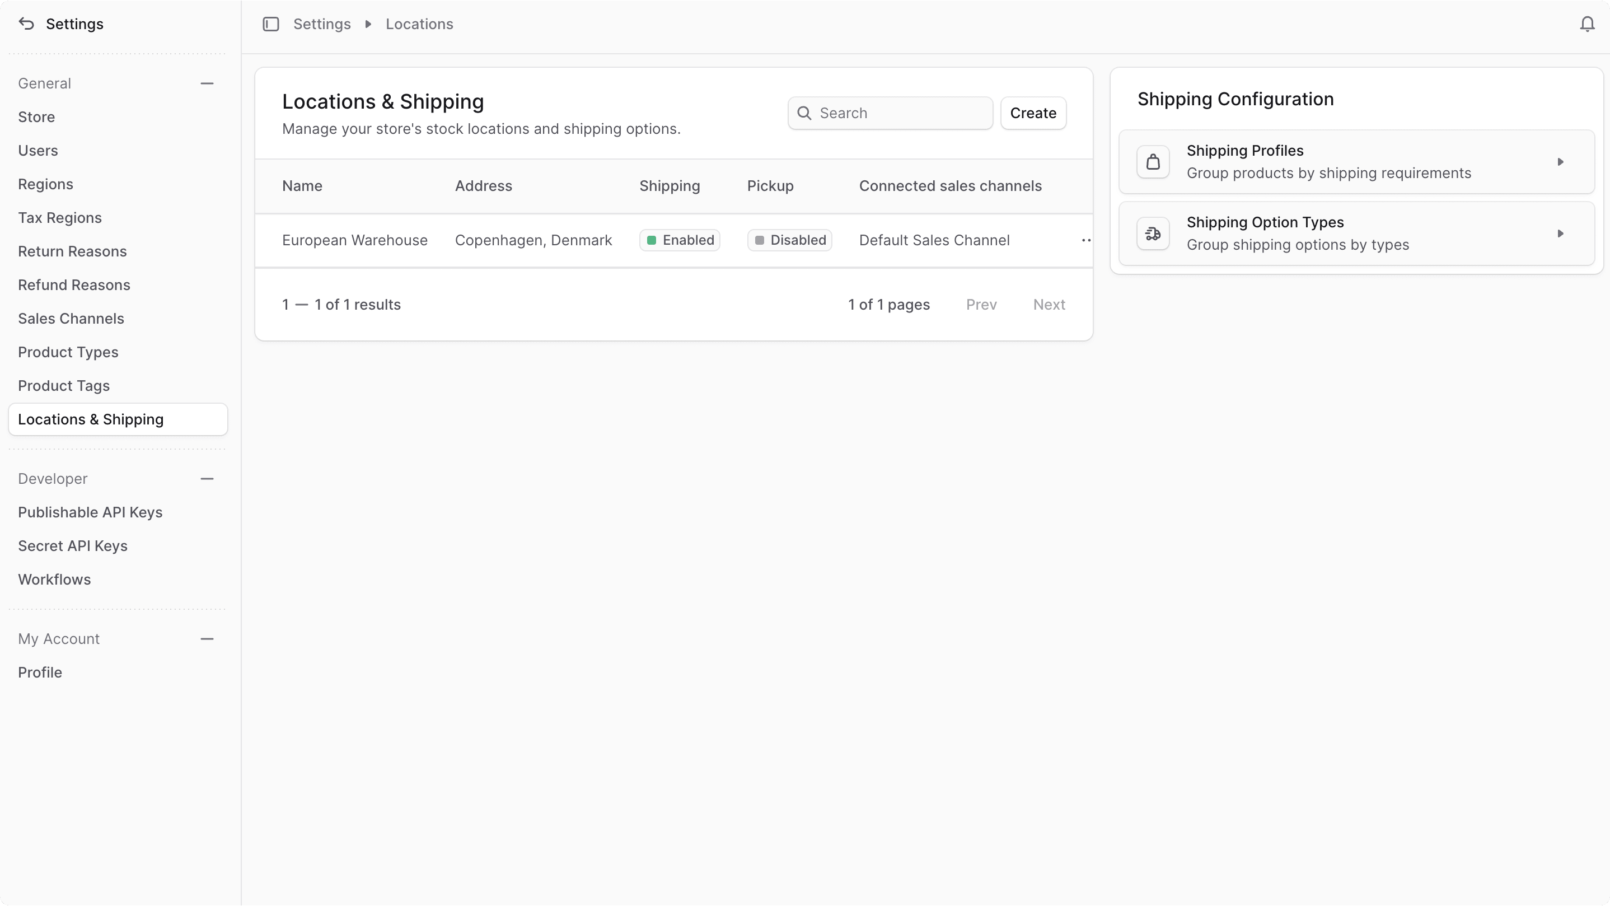The image size is (1610, 906).
Task: Select Locations & Shipping in the sidebar
Action: click(91, 419)
